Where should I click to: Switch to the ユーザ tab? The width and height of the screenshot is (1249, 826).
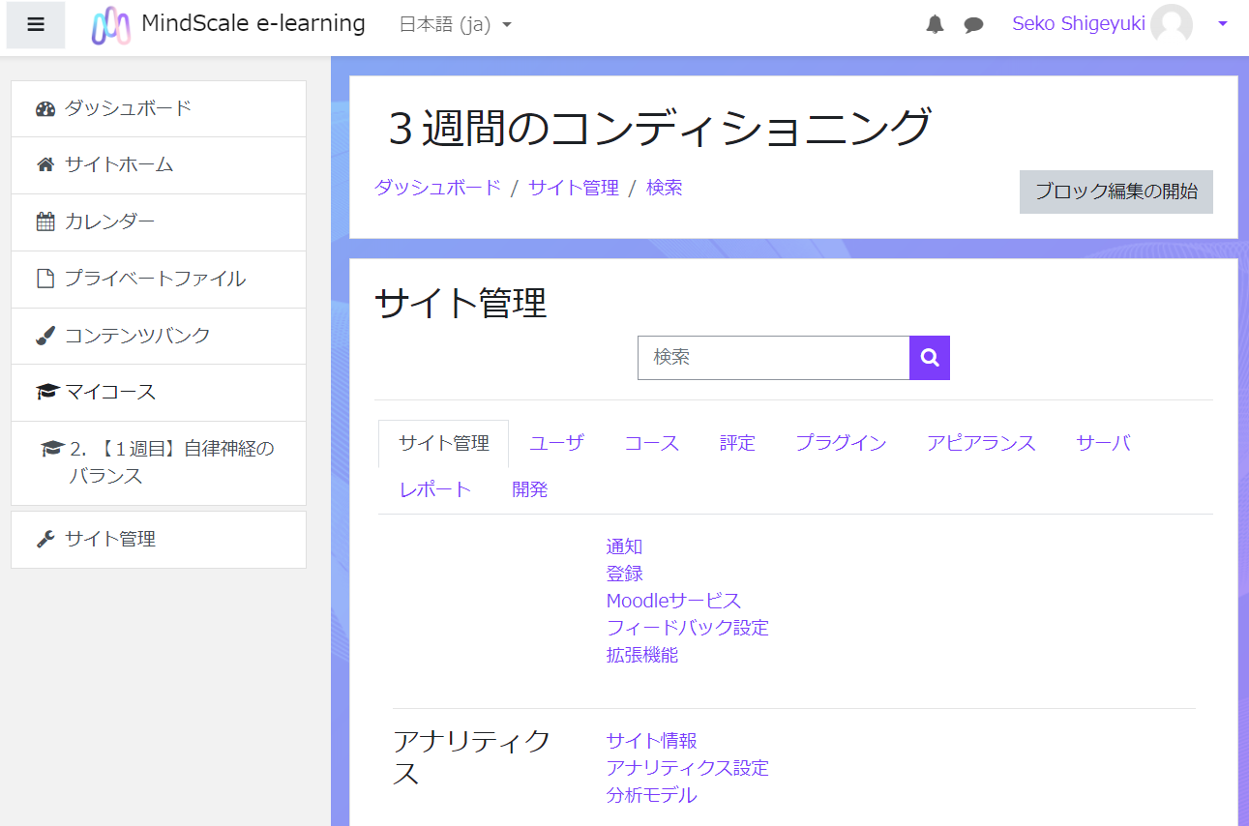pyautogui.click(x=557, y=443)
